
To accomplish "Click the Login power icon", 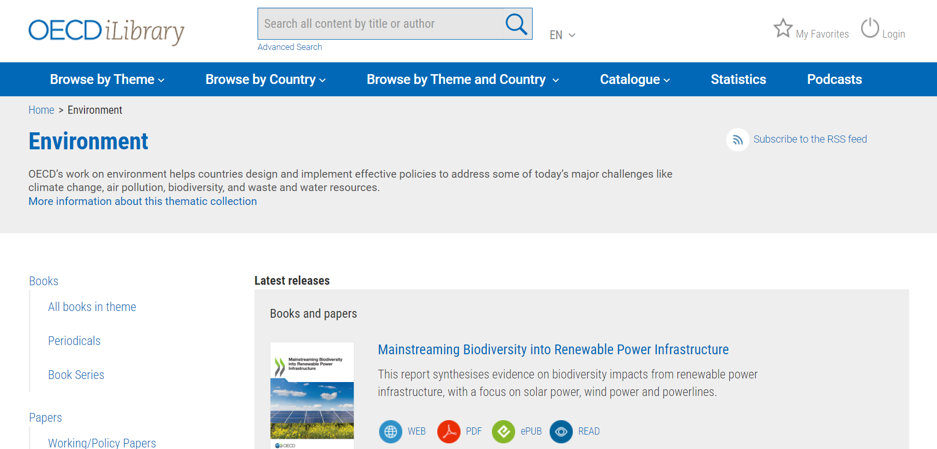I will click(x=870, y=28).
